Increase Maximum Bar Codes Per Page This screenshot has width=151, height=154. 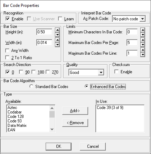click(143, 40)
